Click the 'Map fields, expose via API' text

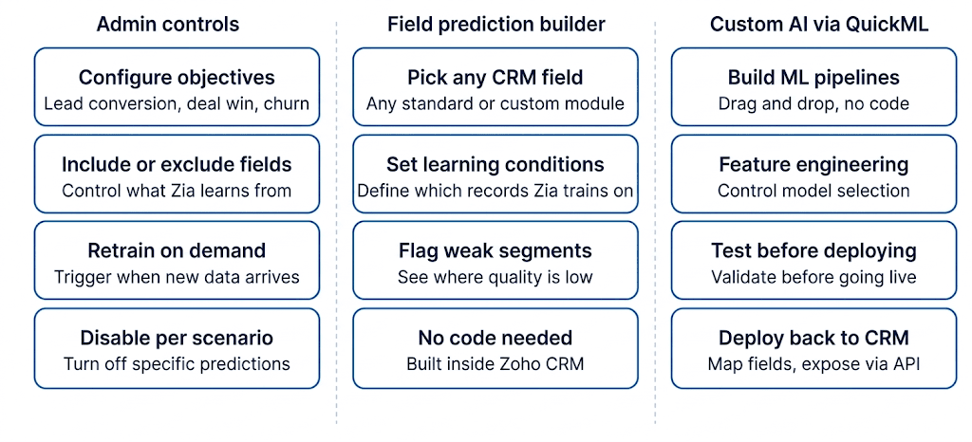coord(813,363)
